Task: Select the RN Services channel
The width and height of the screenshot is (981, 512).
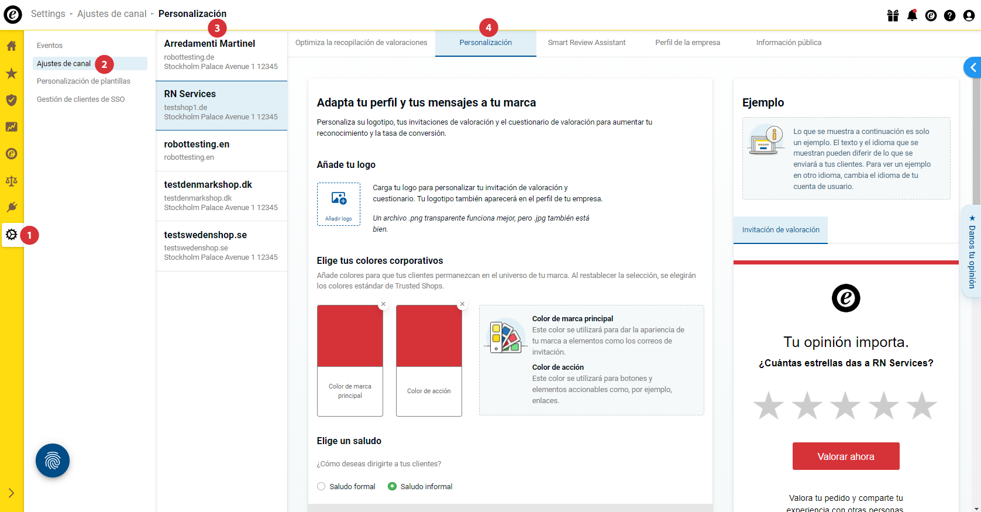Action: (x=221, y=105)
